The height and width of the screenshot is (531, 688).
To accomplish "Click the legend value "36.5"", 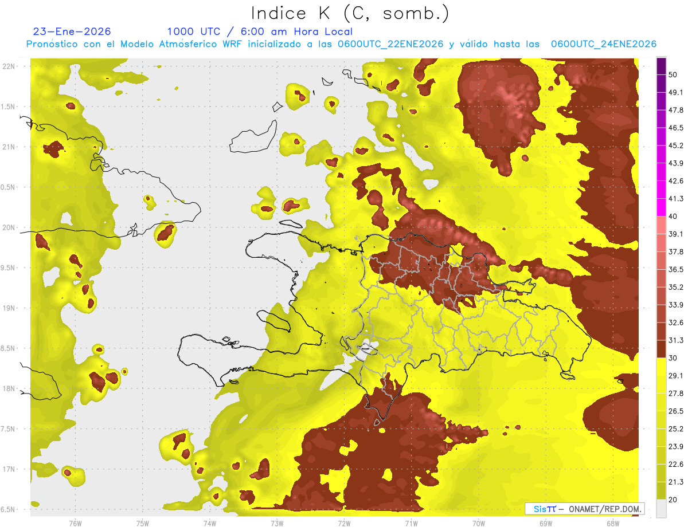I will click(676, 270).
